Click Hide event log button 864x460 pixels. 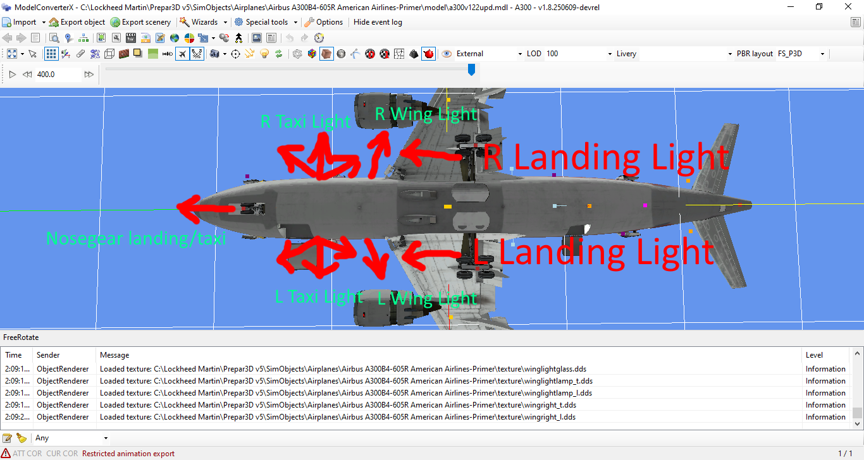378,22
